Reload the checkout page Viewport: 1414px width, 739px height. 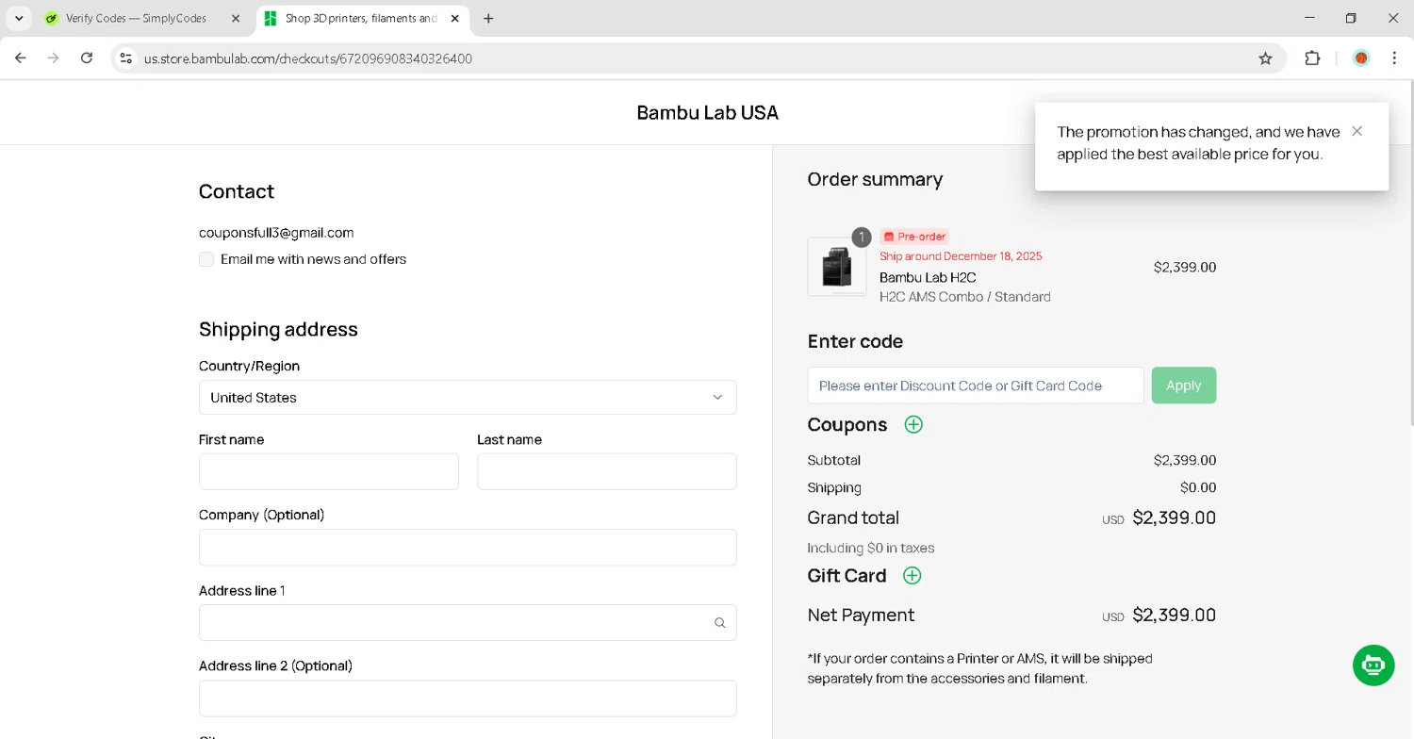(x=87, y=58)
